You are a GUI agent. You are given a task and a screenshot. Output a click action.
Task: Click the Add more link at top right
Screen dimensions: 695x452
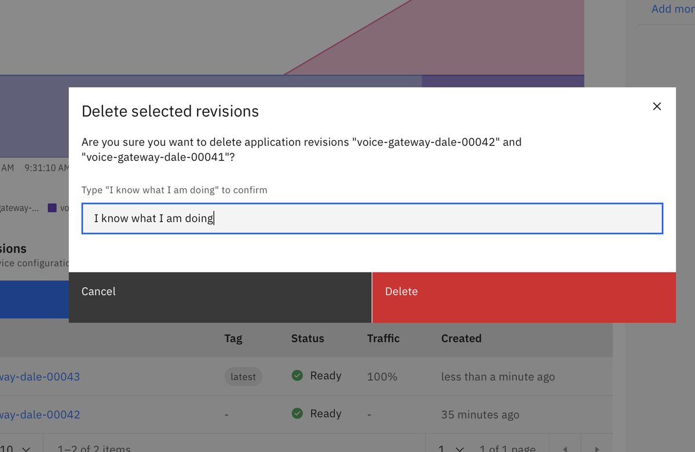tap(672, 9)
